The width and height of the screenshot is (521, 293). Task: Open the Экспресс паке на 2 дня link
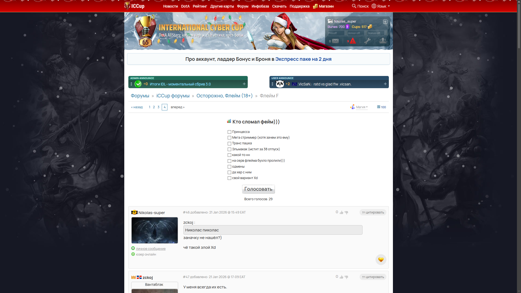pos(303,59)
